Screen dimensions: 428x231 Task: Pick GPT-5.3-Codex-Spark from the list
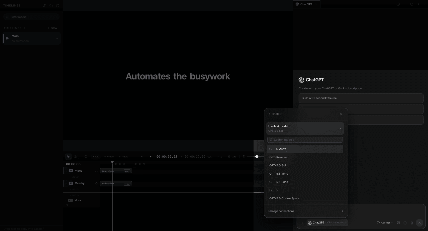pos(305,198)
